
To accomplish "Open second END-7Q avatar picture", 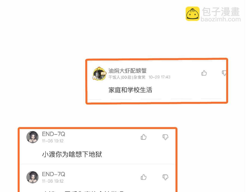I will [32, 177].
